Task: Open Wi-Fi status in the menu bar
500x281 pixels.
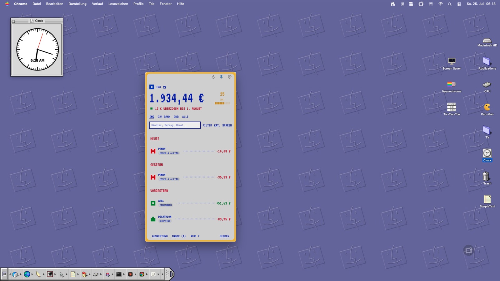Action: tap(441, 4)
